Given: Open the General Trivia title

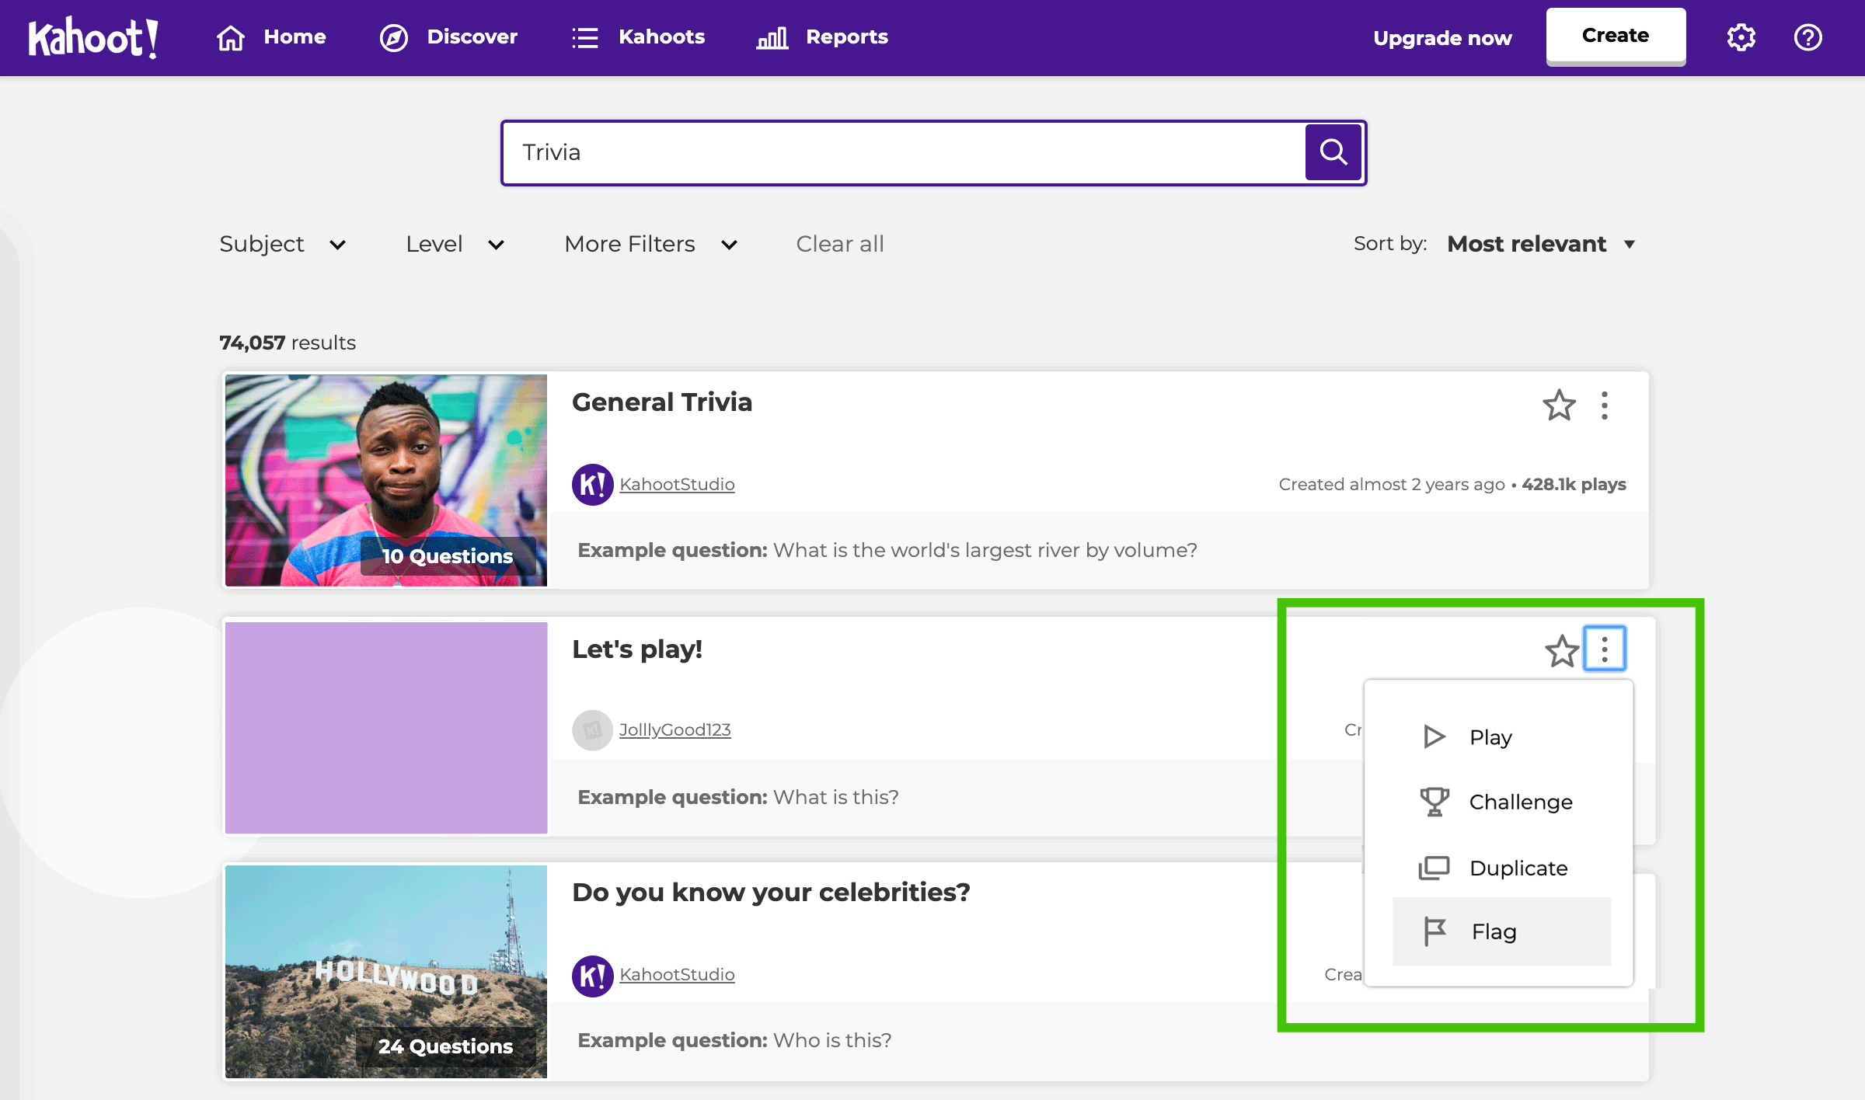Looking at the screenshot, I should pos(662,402).
